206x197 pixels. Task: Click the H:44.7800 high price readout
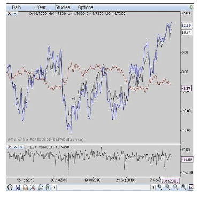click(57, 14)
